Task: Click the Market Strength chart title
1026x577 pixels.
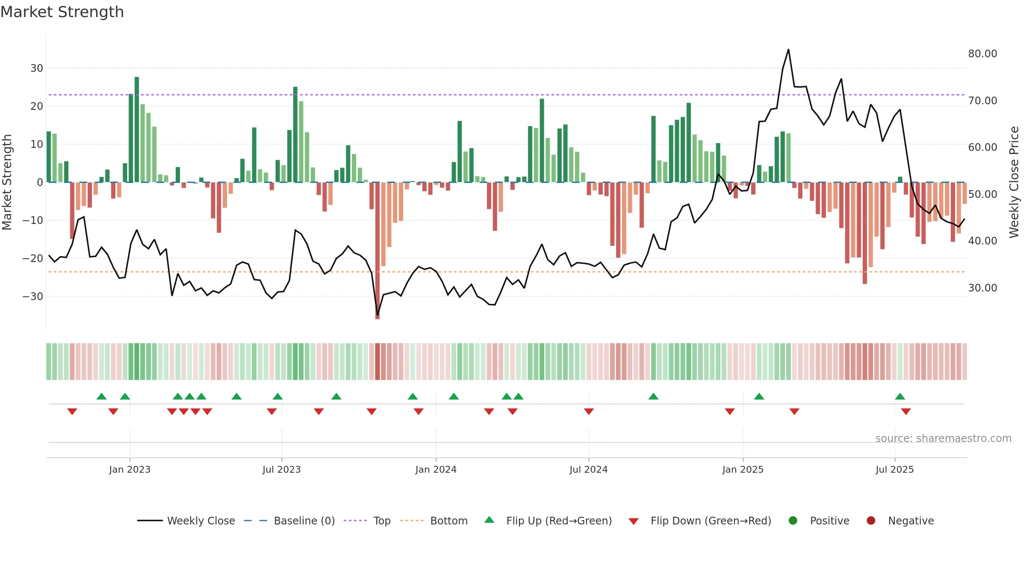Action: (x=62, y=12)
